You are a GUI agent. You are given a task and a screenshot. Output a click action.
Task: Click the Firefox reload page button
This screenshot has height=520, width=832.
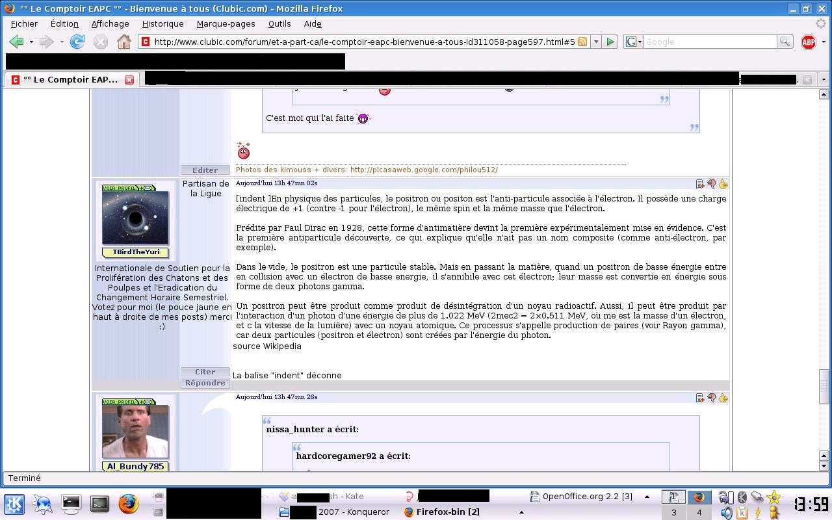[x=77, y=42]
